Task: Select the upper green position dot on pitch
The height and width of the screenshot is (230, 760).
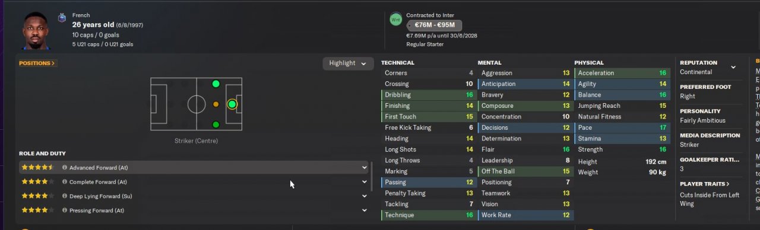Action: (216, 84)
